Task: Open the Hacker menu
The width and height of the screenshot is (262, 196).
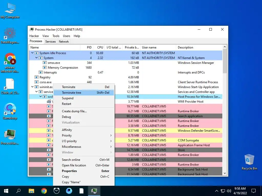Action: 34,36
